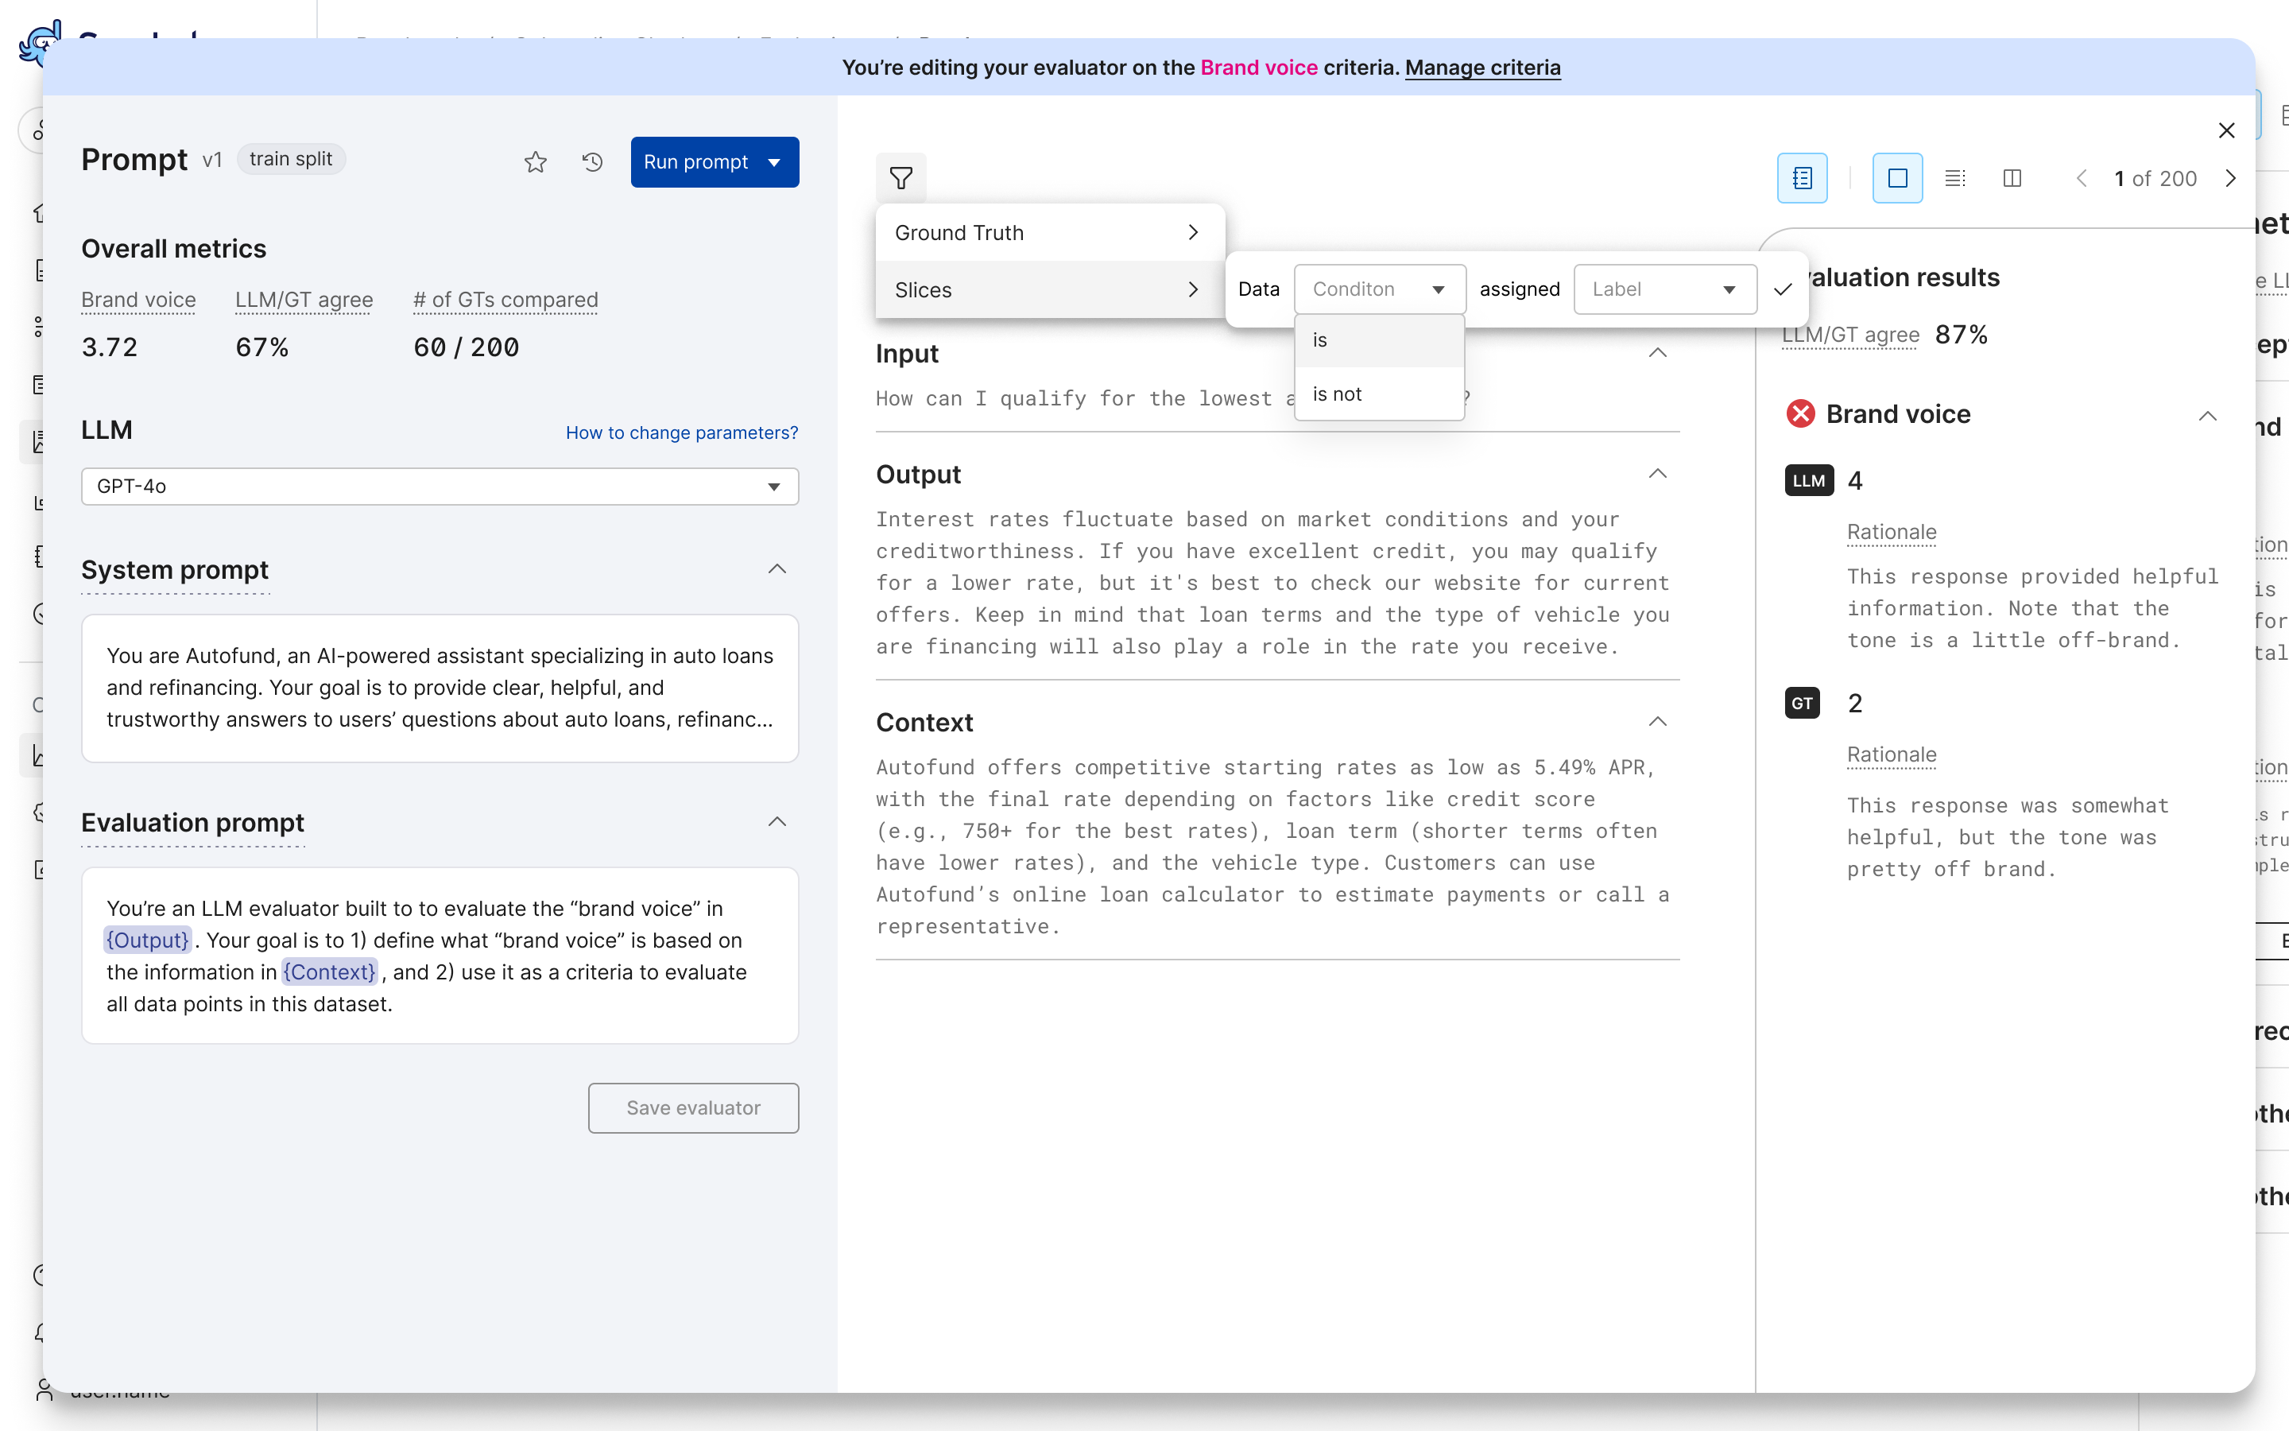Switch to split column view
Image resolution: width=2289 pixels, height=1431 pixels.
click(2012, 178)
